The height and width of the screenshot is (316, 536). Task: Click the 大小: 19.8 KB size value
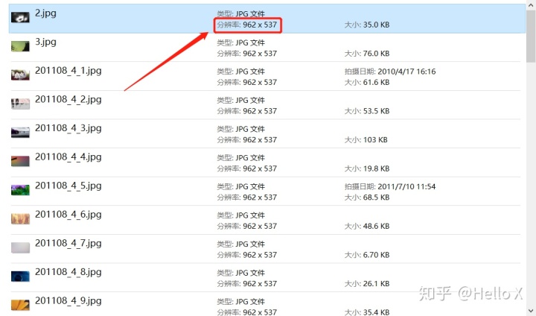coord(367,168)
